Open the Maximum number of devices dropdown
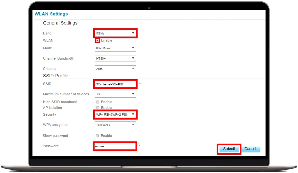This screenshot has height=173, width=298. click(x=115, y=94)
